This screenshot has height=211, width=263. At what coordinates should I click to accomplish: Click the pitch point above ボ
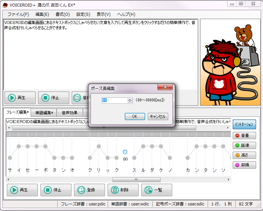pyautogui.click(x=45, y=146)
